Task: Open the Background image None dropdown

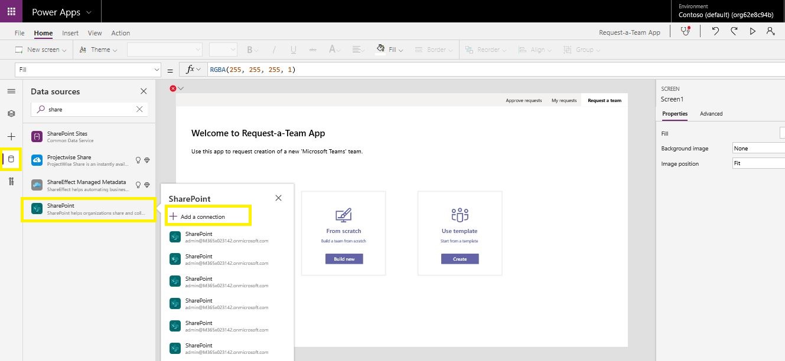Action: (758, 148)
